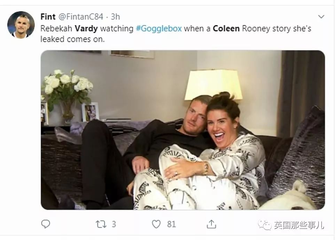Click the like count showing 81
335x240 pixels.
(x=171, y=224)
